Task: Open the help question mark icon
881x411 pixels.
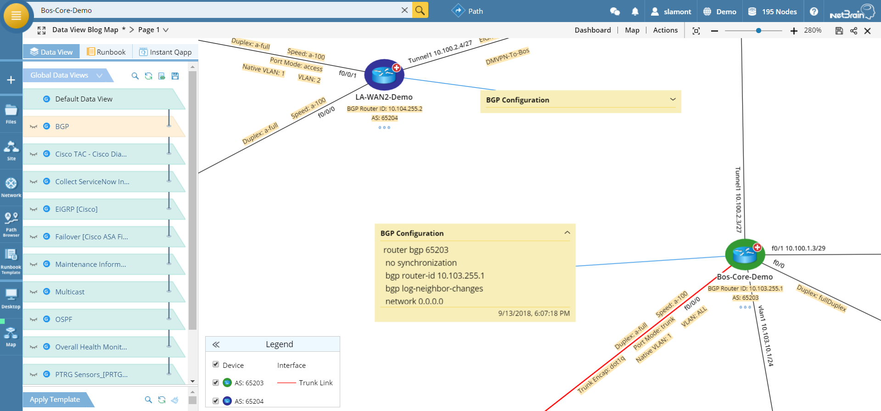Action: (814, 11)
